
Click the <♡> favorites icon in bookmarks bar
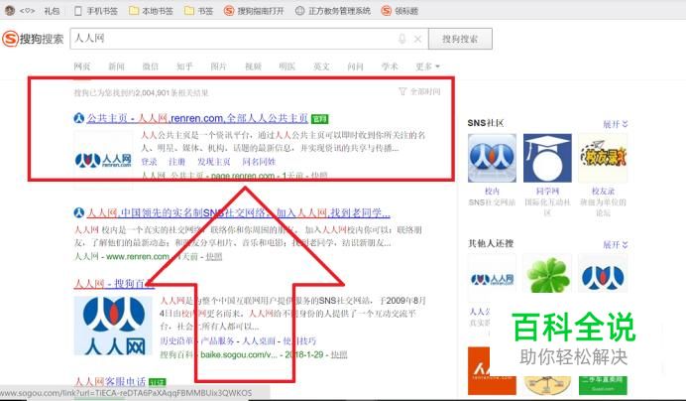(x=27, y=11)
